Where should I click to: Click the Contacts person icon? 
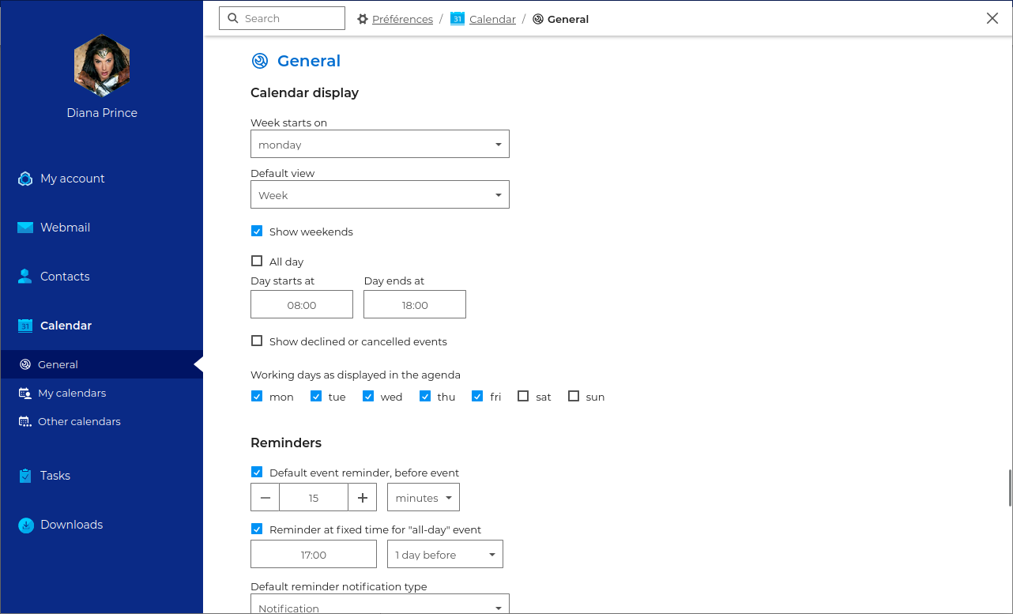tap(25, 277)
